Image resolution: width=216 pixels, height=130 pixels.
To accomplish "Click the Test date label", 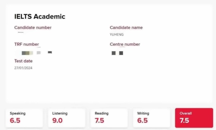I will [23, 61].
